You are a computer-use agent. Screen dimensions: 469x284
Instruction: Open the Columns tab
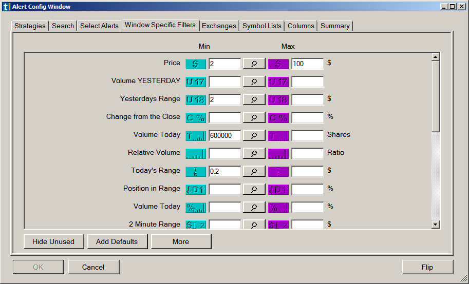click(x=301, y=26)
